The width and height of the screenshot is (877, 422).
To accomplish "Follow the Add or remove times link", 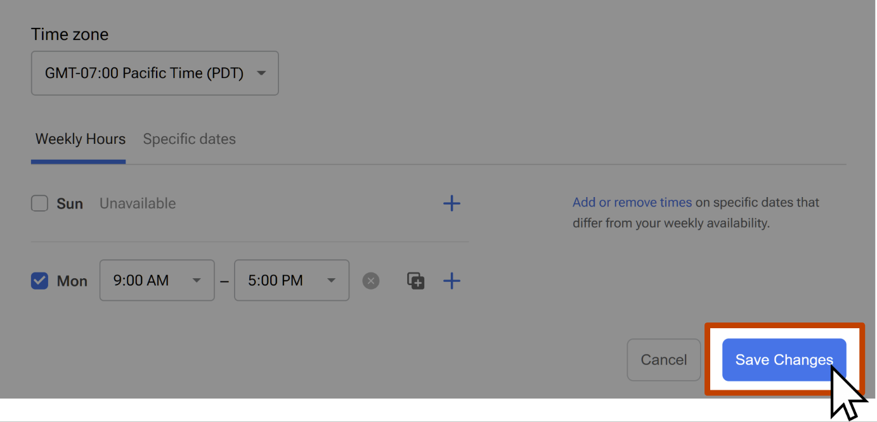I will (632, 203).
